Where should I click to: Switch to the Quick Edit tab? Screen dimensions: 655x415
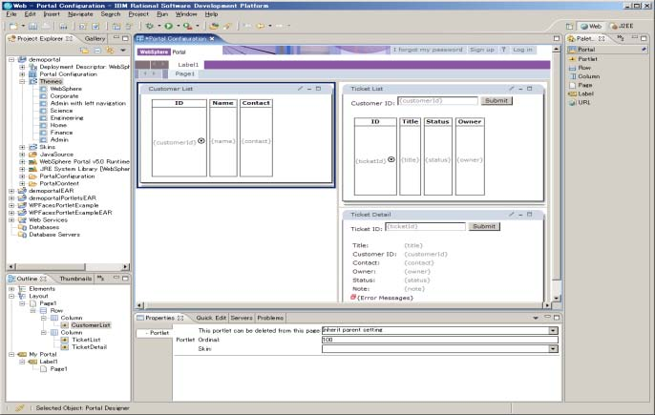click(211, 318)
